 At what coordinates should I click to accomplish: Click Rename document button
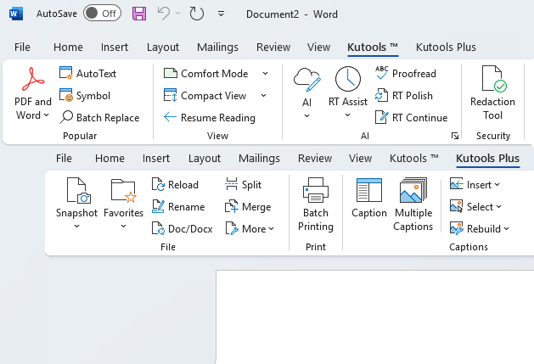[178, 207]
